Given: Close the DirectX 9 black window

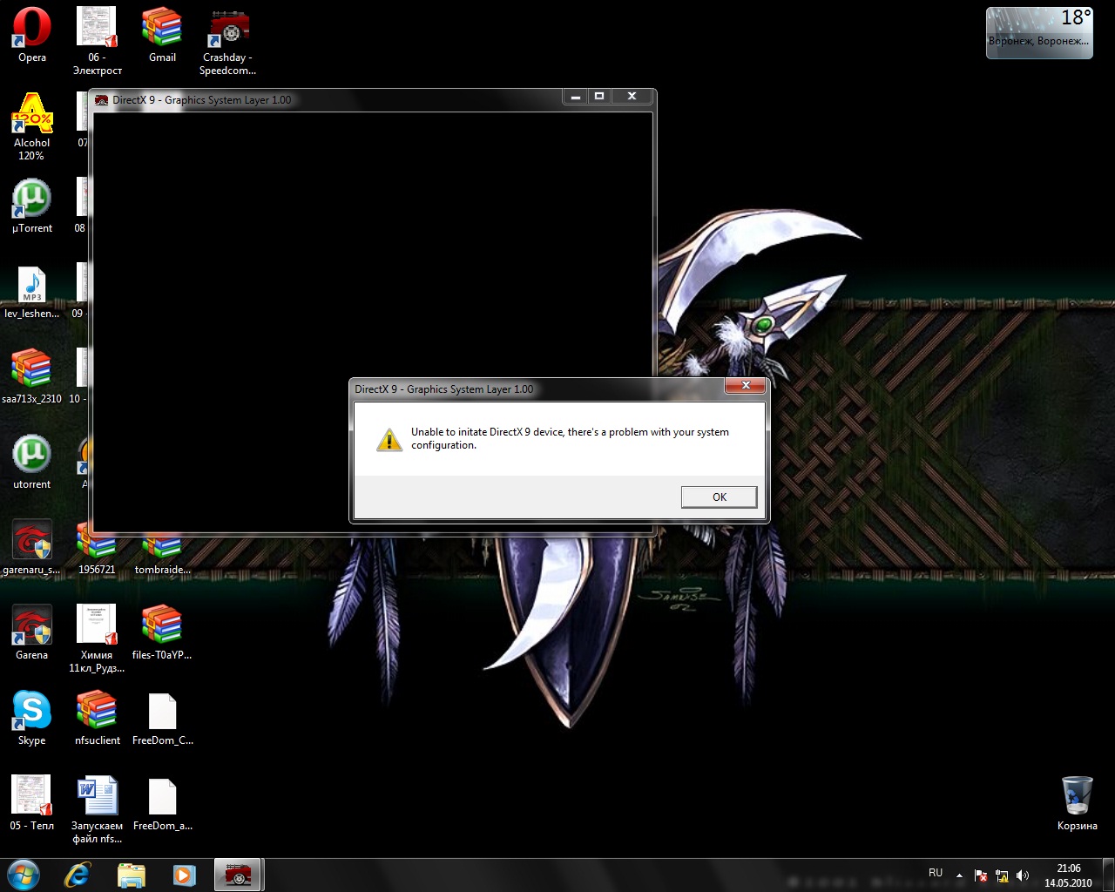Looking at the screenshot, I should pos(632,97).
